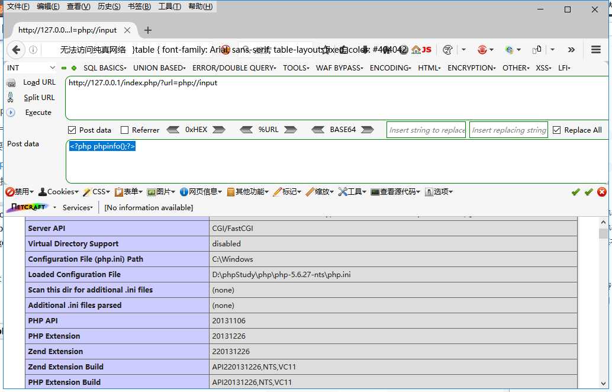Expand the ERROR/DOUBLE QUERY dropdown
Image resolution: width=612 pixels, height=392 pixels.
[x=234, y=68]
